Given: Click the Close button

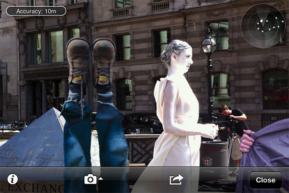Looking at the screenshot, I should click(x=265, y=180).
